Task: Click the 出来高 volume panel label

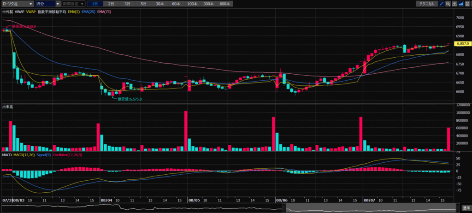Action: click(x=7, y=106)
